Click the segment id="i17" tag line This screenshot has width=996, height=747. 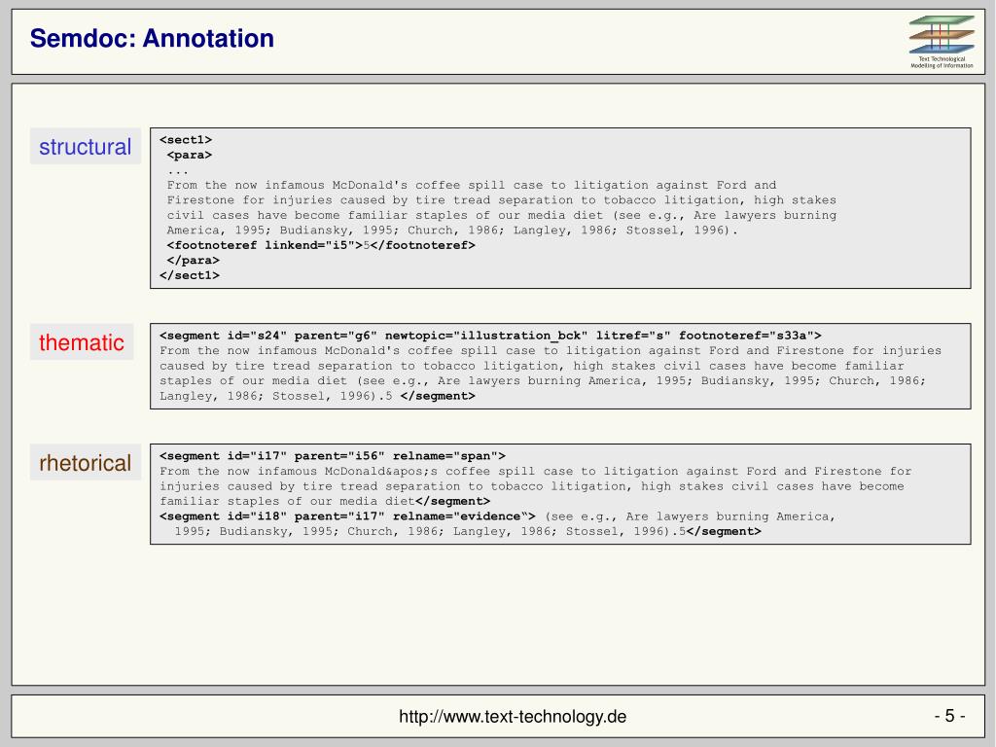coord(333,456)
